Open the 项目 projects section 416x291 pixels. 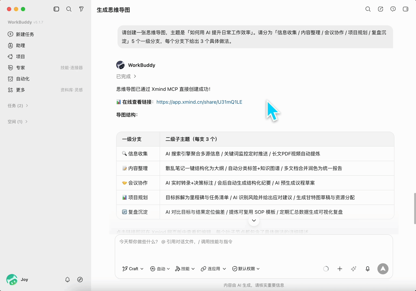pyautogui.click(x=16, y=57)
